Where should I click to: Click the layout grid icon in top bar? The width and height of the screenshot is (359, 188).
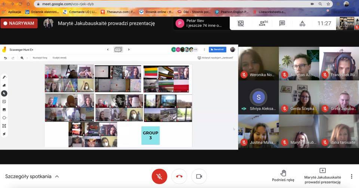point(241,24)
